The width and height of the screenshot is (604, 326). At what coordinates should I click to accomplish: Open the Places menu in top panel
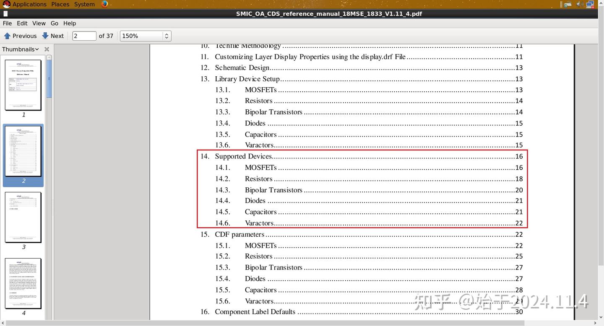click(x=60, y=4)
